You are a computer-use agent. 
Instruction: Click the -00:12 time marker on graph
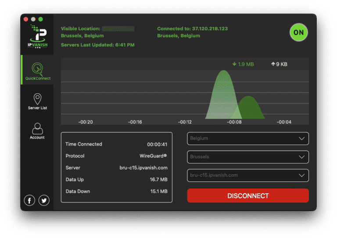click(x=185, y=122)
